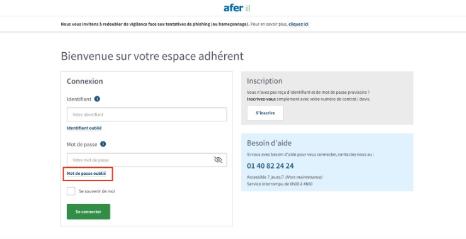Click the S'inscrire button
This screenshot has width=466, height=239.
(265, 113)
